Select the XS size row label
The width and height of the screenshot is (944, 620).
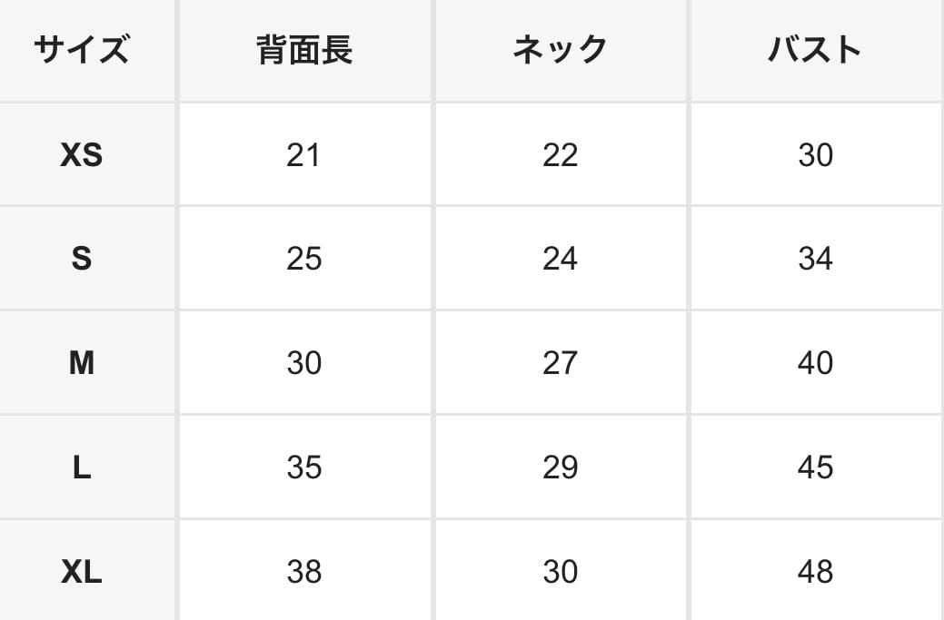pos(82,155)
